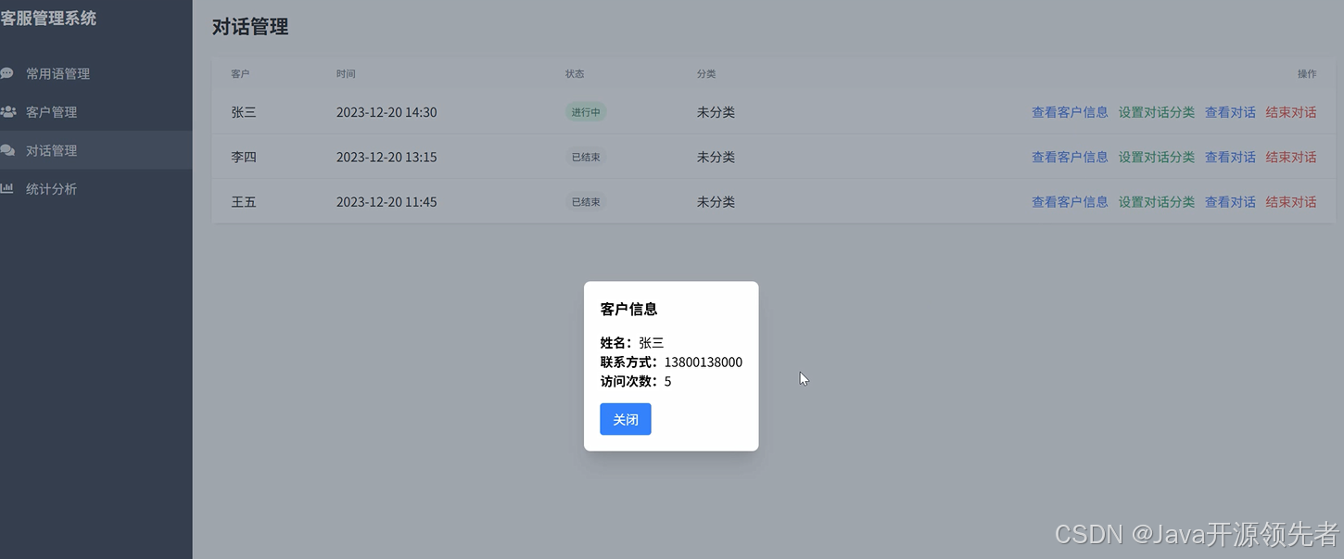This screenshot has width=1344, height=559.
Task: Click the 进行中 status badge on 张三's row
Action: [585, 111]
